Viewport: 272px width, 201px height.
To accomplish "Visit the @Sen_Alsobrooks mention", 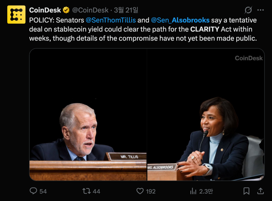I will point(180,20).
